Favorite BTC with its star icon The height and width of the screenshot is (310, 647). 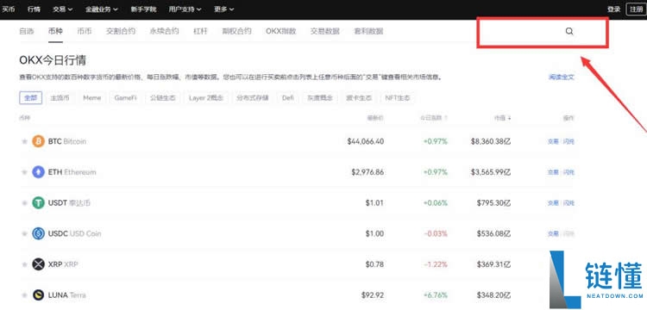click(x=24, y=141)
